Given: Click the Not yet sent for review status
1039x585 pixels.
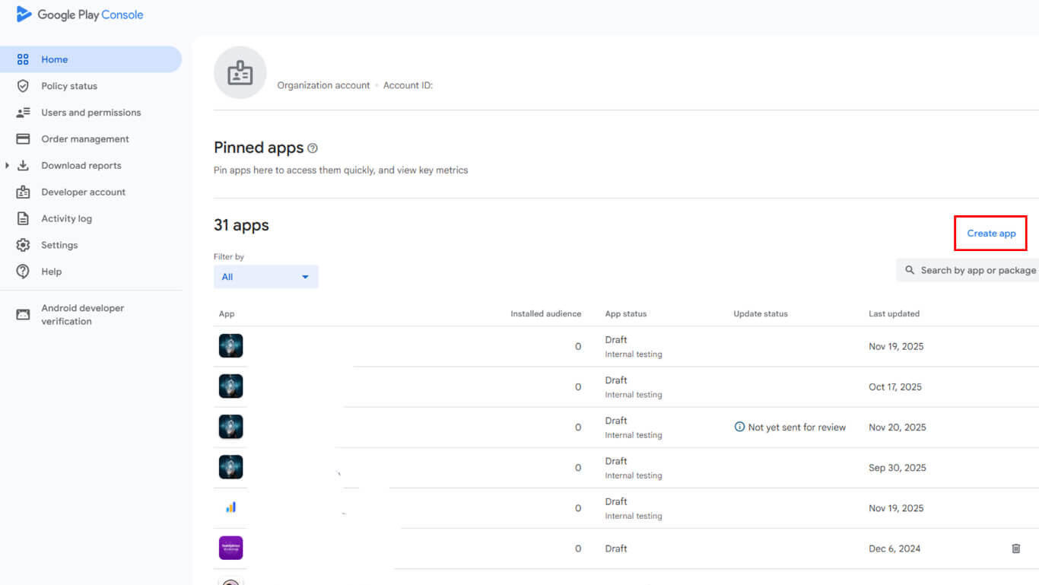Looking at the screenshot, I should pos(796,428).
